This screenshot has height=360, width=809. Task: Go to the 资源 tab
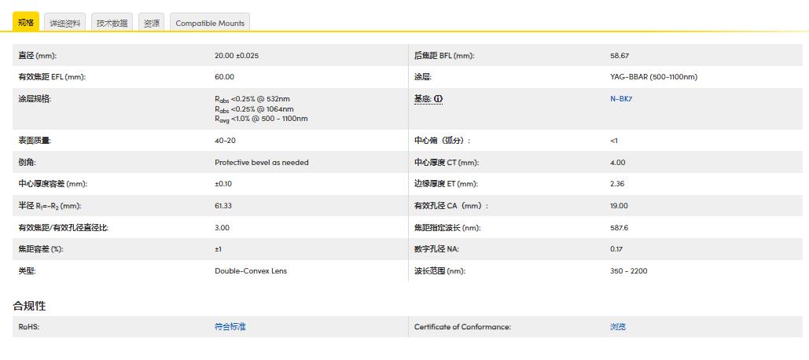(x=152, y=23)
